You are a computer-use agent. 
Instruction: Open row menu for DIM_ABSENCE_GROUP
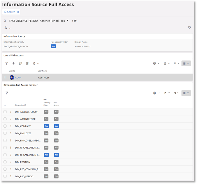(11, 112)
